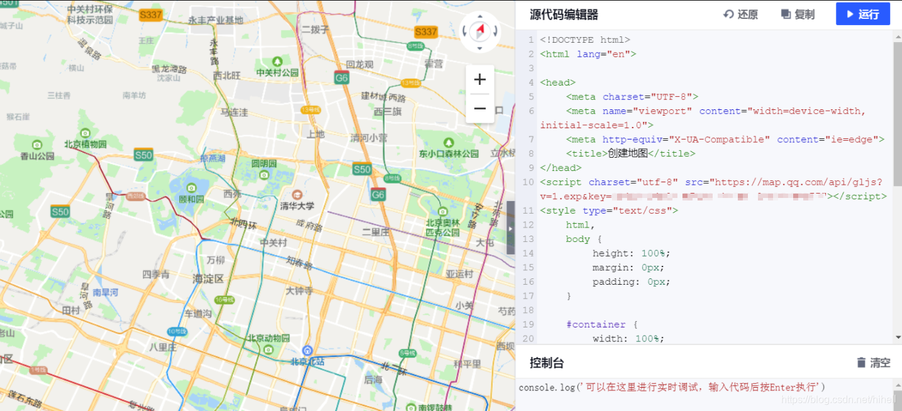Click the 'height: 100%;' code line

(632, 253)
